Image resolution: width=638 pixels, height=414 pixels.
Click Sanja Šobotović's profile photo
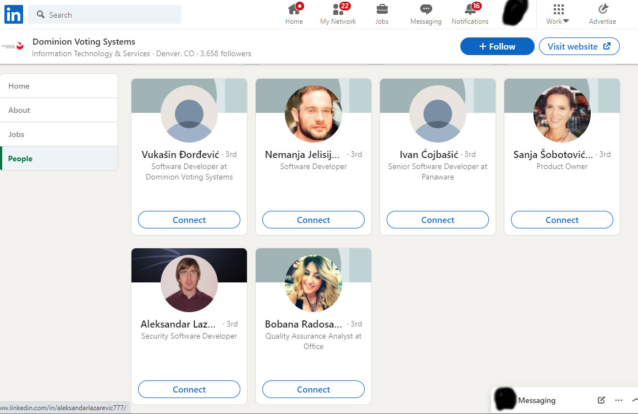pyautogui.click(x=562, y=114)
